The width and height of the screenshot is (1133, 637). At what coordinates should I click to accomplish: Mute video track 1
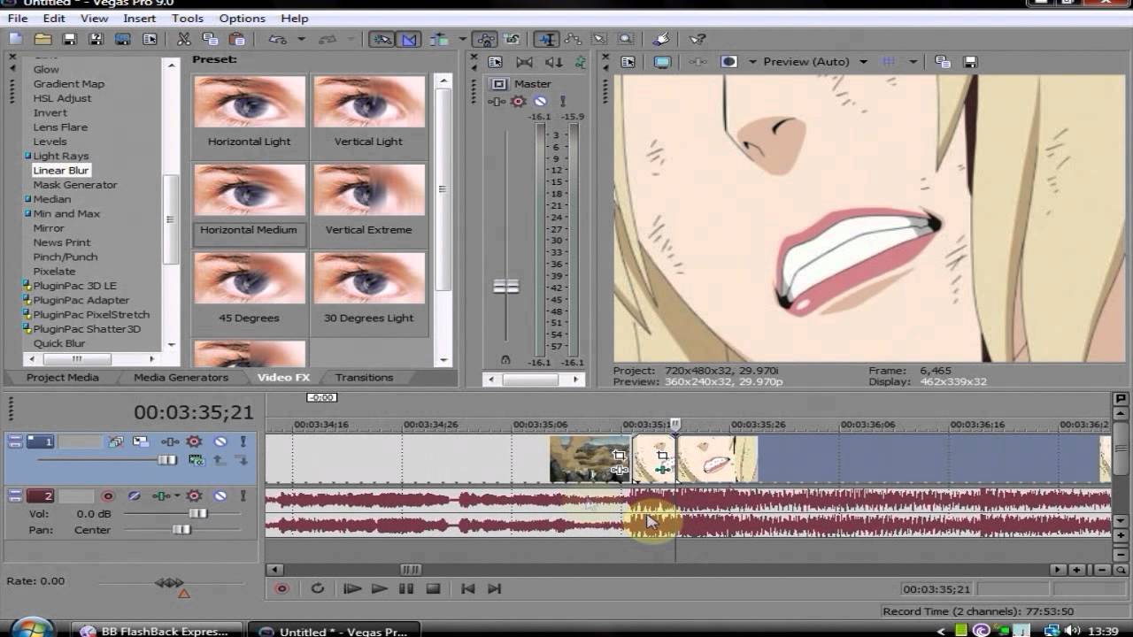pyautogui.click(x=220, y=441)
